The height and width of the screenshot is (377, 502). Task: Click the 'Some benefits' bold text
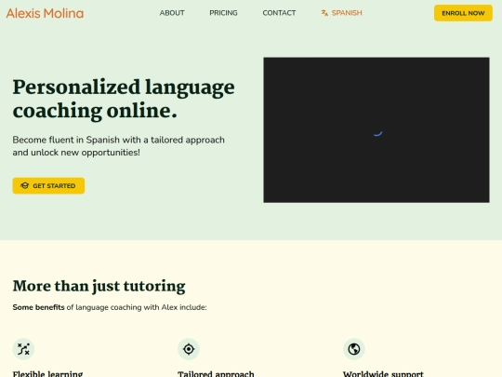tap(38, 307)
